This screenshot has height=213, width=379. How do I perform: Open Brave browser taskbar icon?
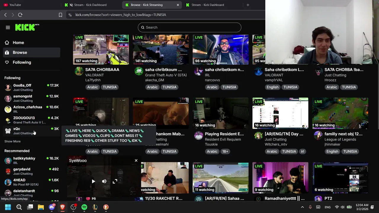pos(62,207)
